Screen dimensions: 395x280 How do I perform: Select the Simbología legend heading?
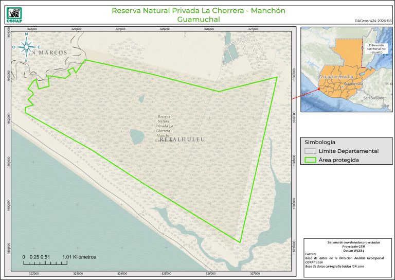pyautogui.click(x=320, y=142)
